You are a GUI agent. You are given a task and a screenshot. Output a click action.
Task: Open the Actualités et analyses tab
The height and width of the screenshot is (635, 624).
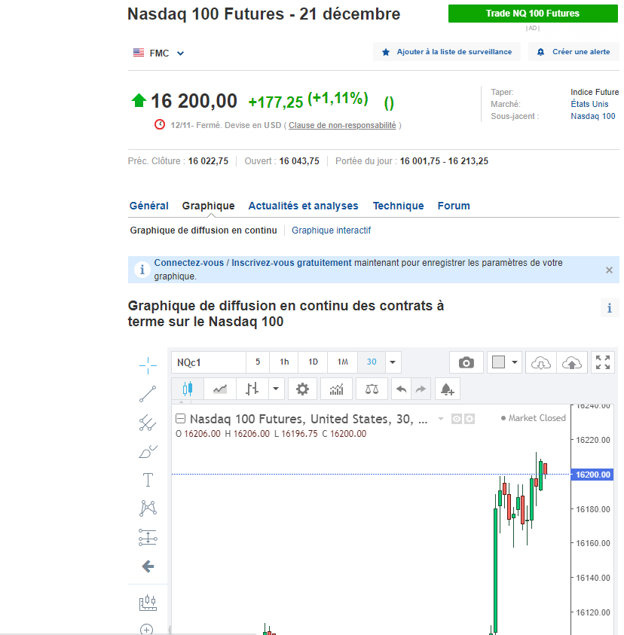point(303,206)
